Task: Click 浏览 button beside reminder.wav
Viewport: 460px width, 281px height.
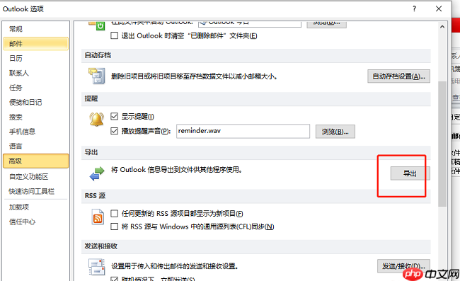Action: tap(335, 132)
